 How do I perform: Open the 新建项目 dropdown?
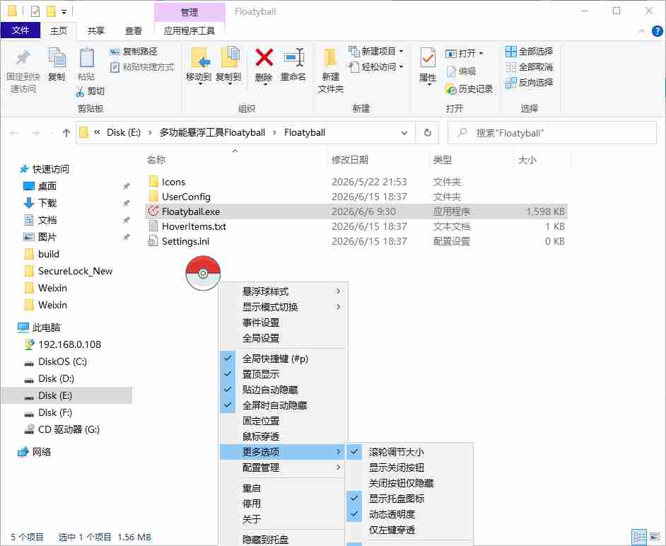(377, 52)
